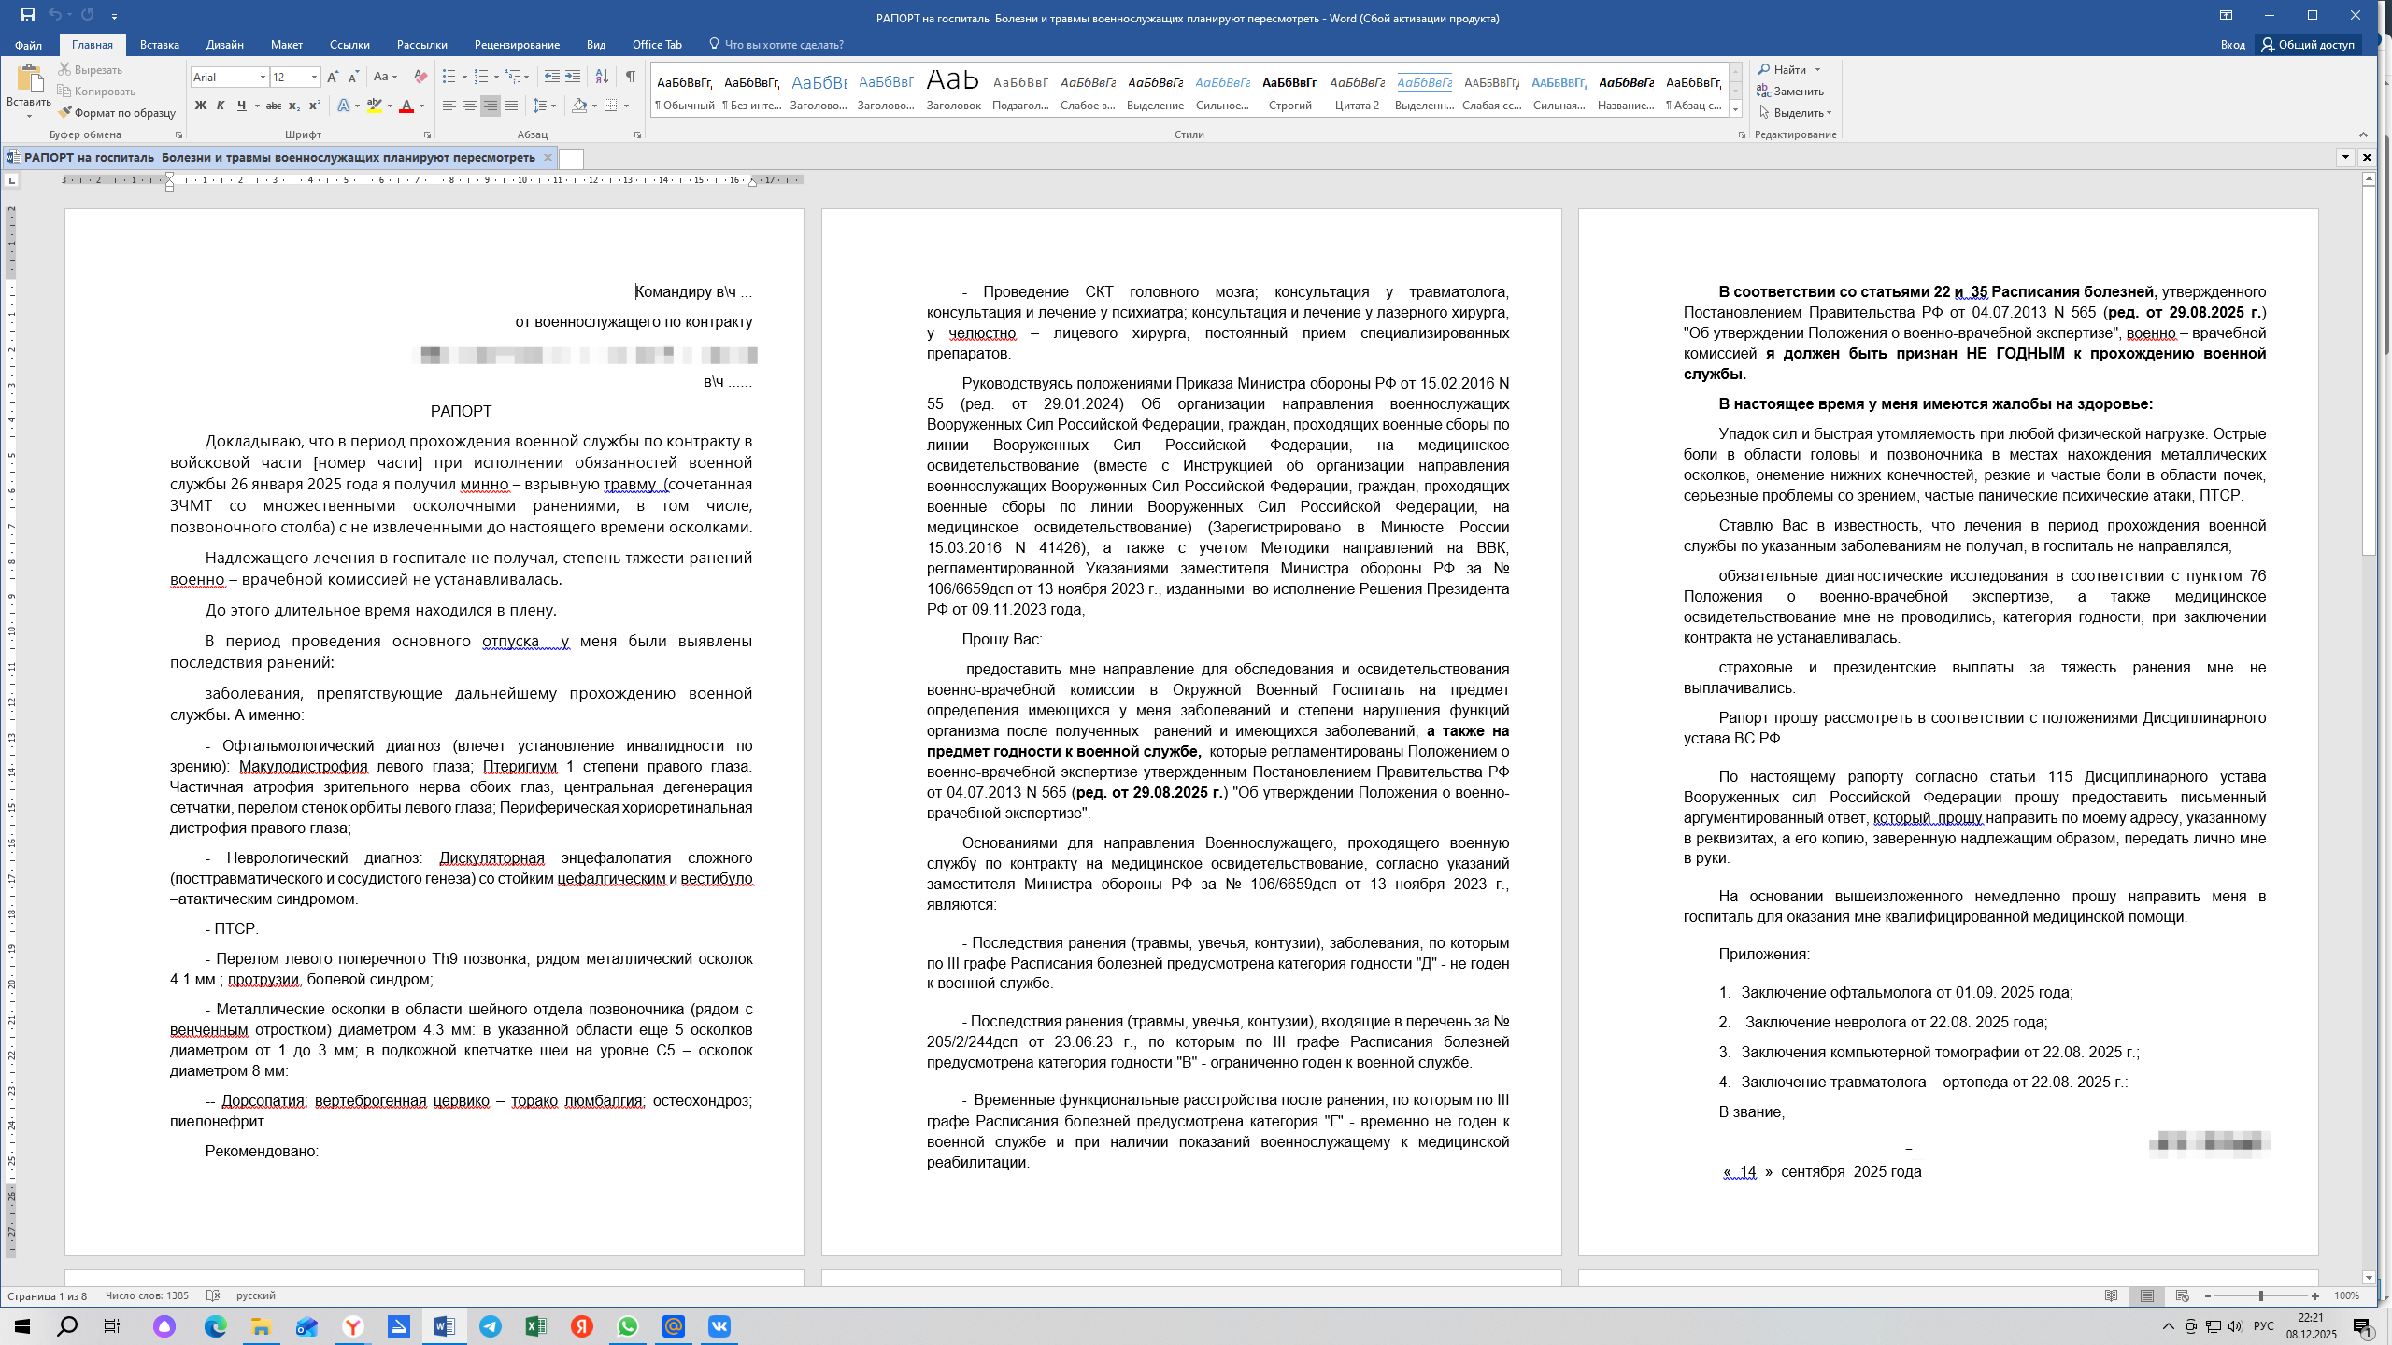This screenshot has height=1345, width=2392.
Task: Open Excel from the taskbar
Action: pyautogui.click(x=535, y=1326)
